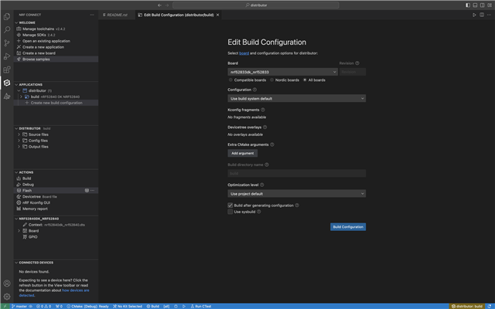This screenshot has width=495, height=309.
Task: Click remote window indicator in status bar
Action: (5, 306)
